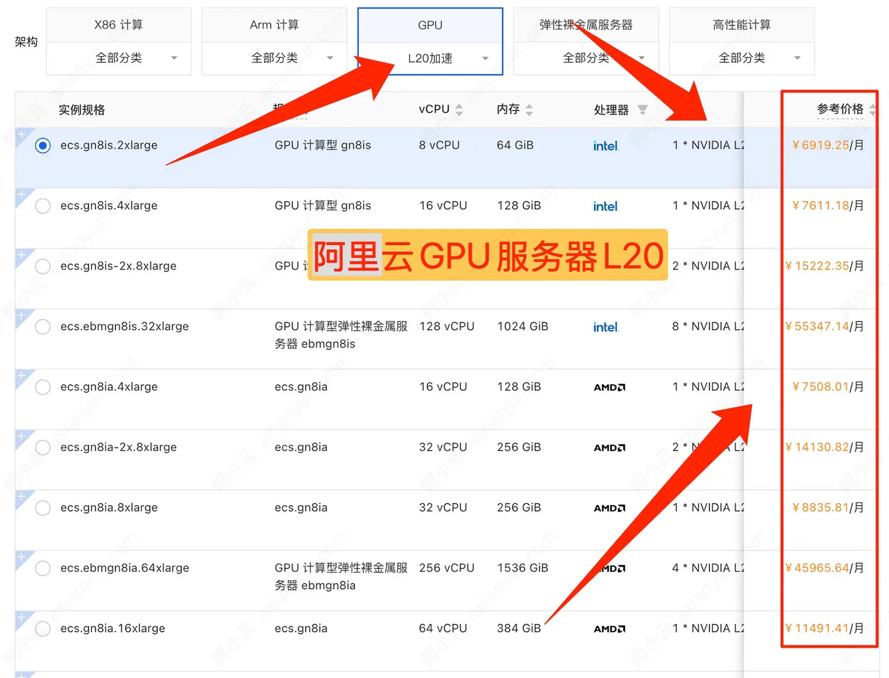Click the plus corner icon on ecs.gn8is.4xlarge row

point(22,196)
